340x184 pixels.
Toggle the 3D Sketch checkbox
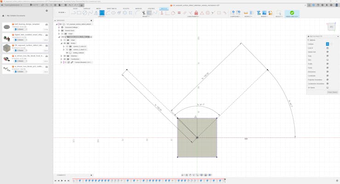point(328,87)
